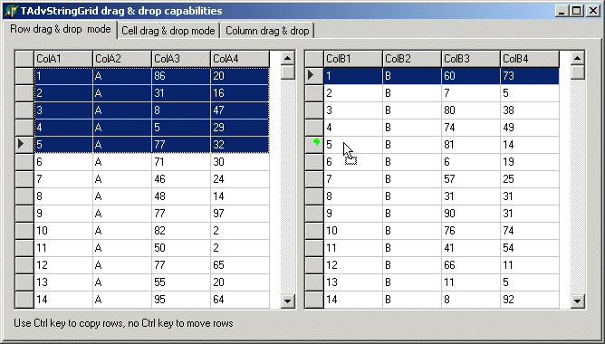Click cell '80' in ColB3
Image resolution: width=605 pixels, height=344 pixels.
(471, 110)
